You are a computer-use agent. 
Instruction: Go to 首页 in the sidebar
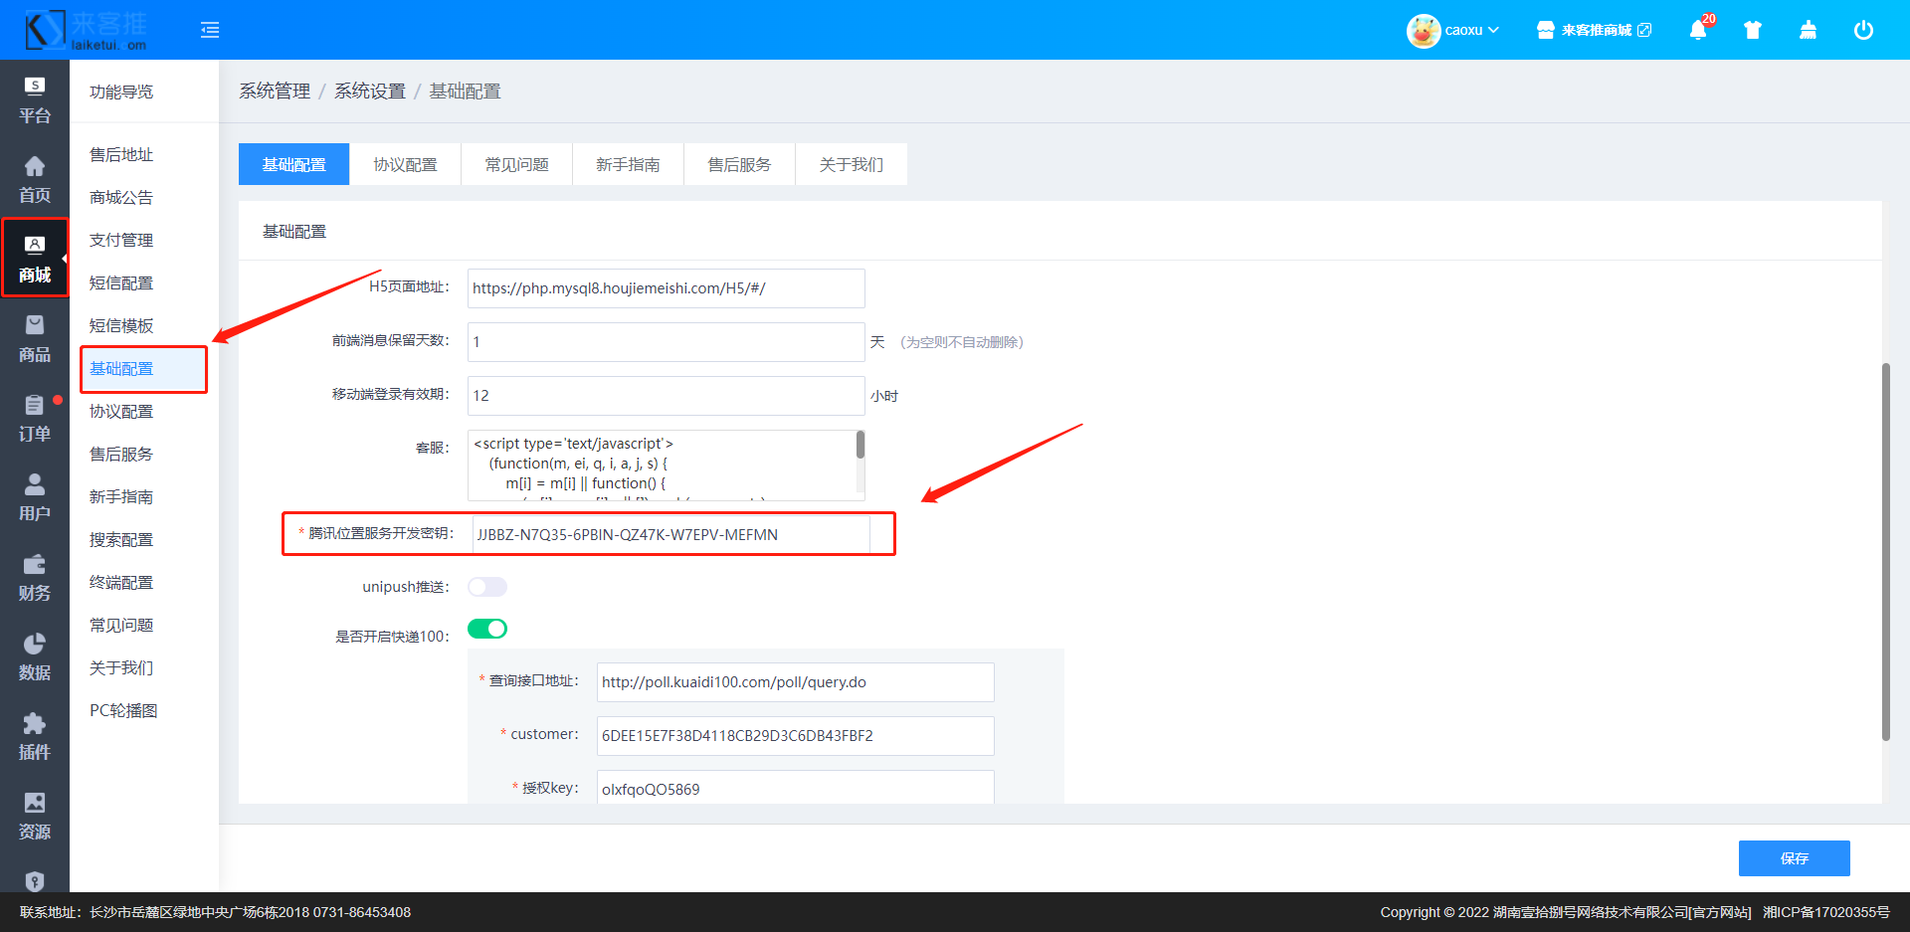pos(35,179)
